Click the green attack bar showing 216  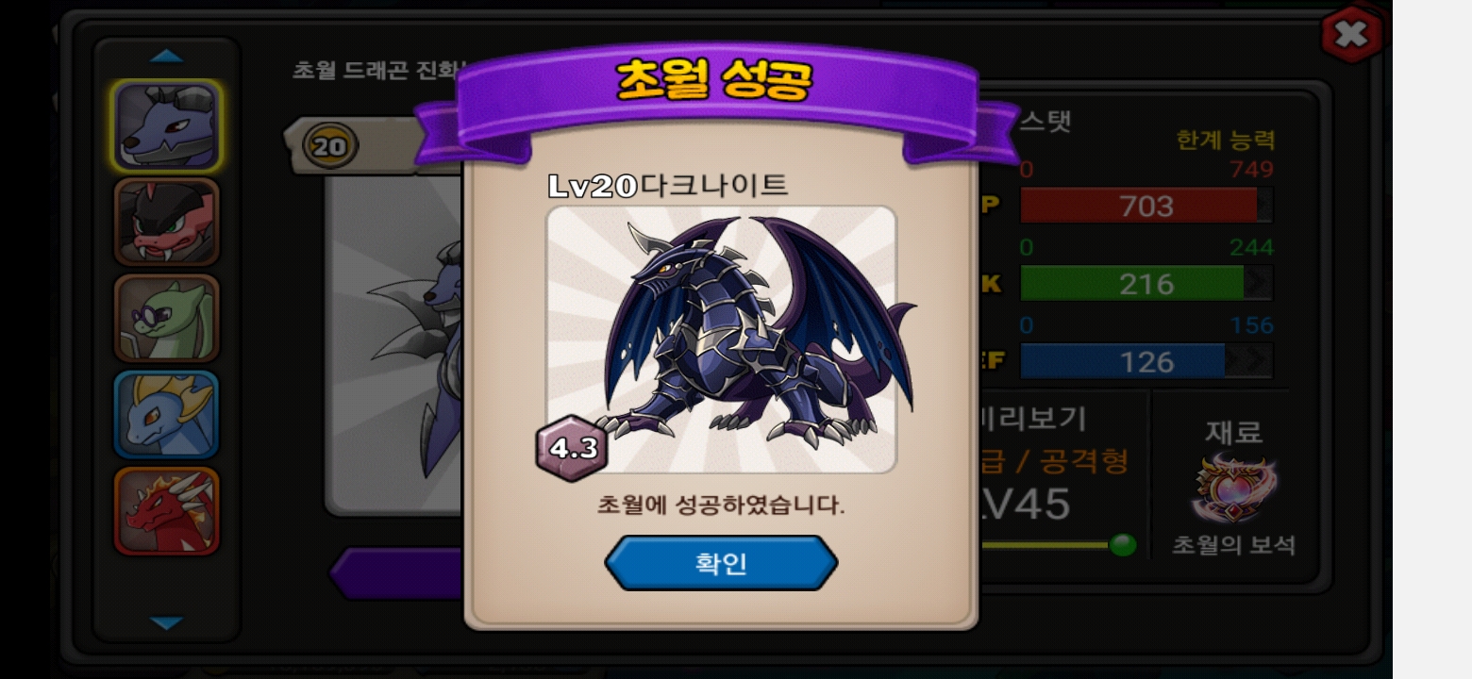point(1146,284)
